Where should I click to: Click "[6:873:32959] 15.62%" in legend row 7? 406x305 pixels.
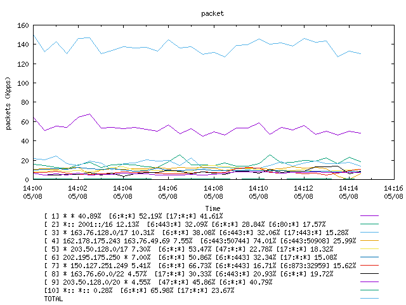(318, 266)
